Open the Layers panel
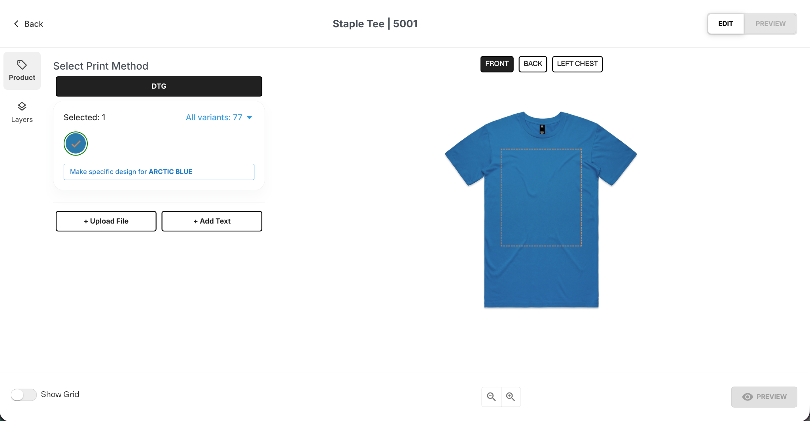The width and height of the screenshot is (810, 421). point(22,112)
